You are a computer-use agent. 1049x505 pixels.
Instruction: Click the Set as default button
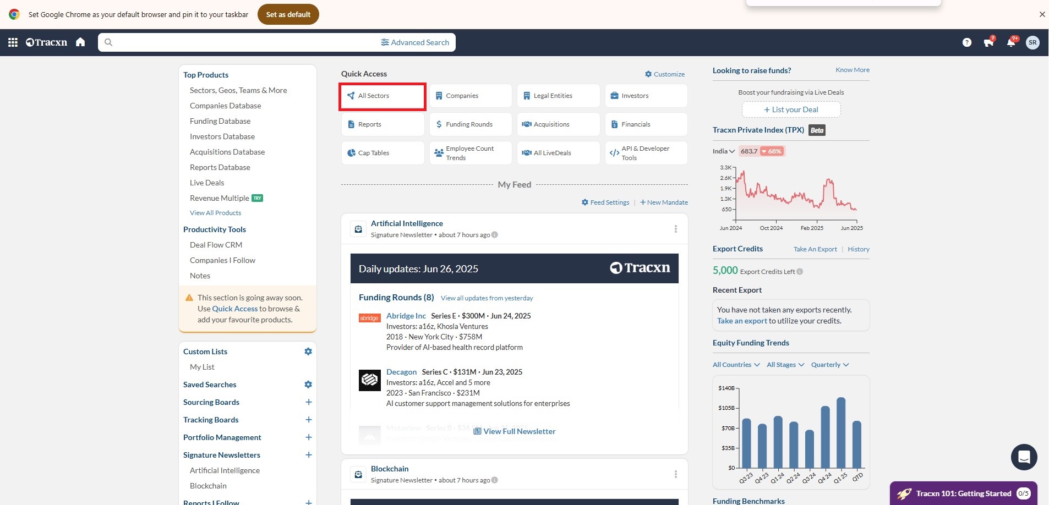(x=288, y=14)
